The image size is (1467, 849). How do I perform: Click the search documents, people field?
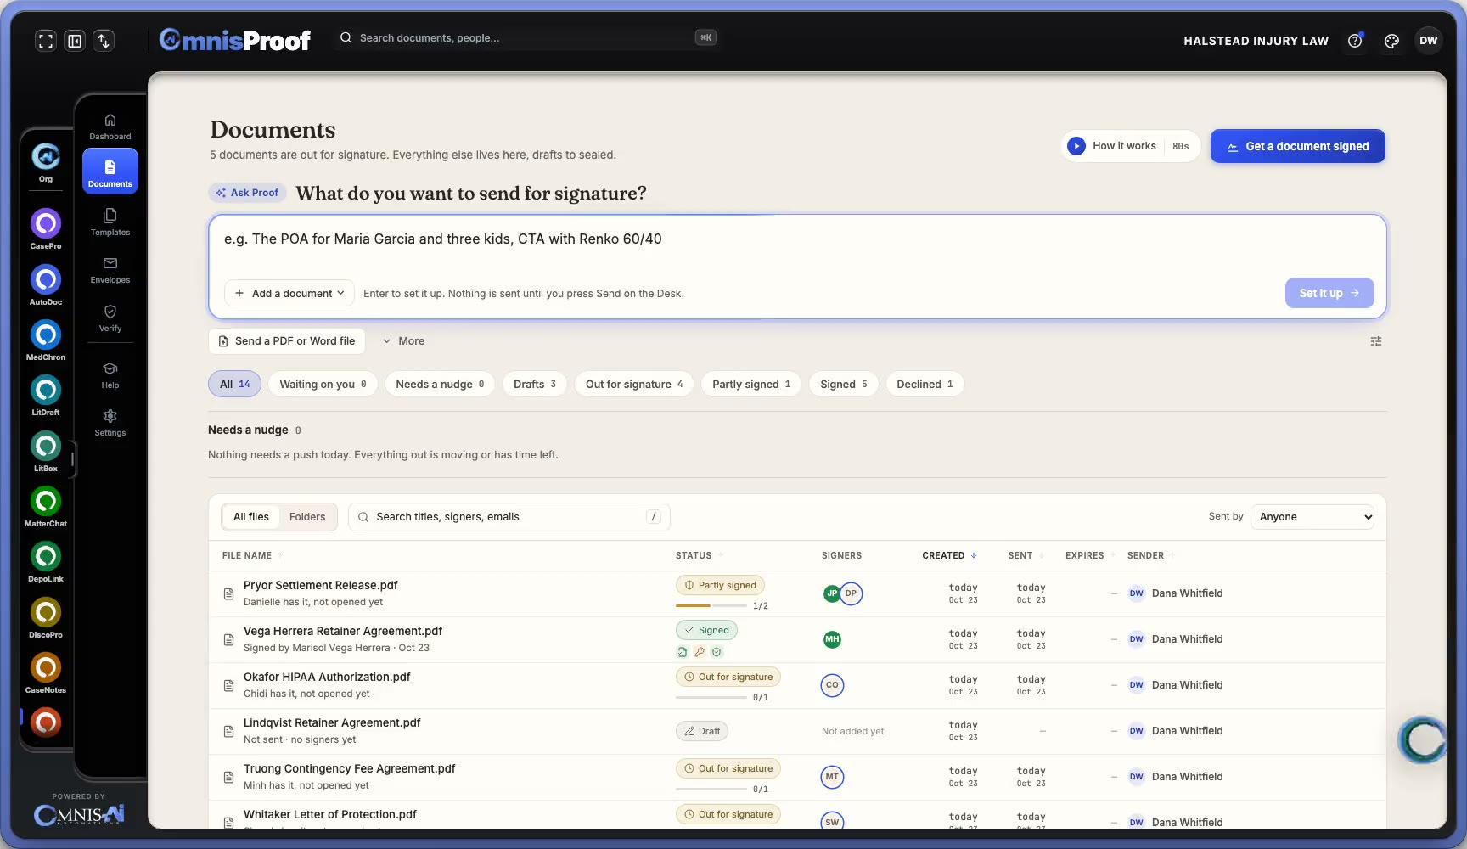526,37
